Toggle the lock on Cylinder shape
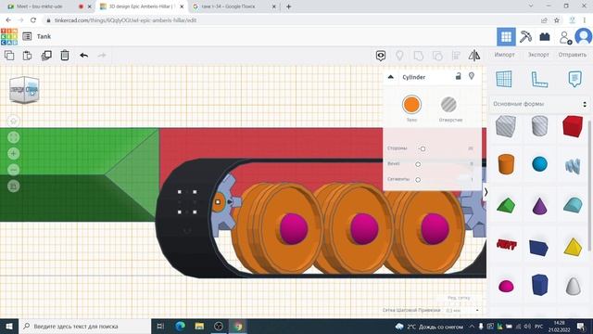Screen dimensions: 593x334 click(x=458, y=76)
